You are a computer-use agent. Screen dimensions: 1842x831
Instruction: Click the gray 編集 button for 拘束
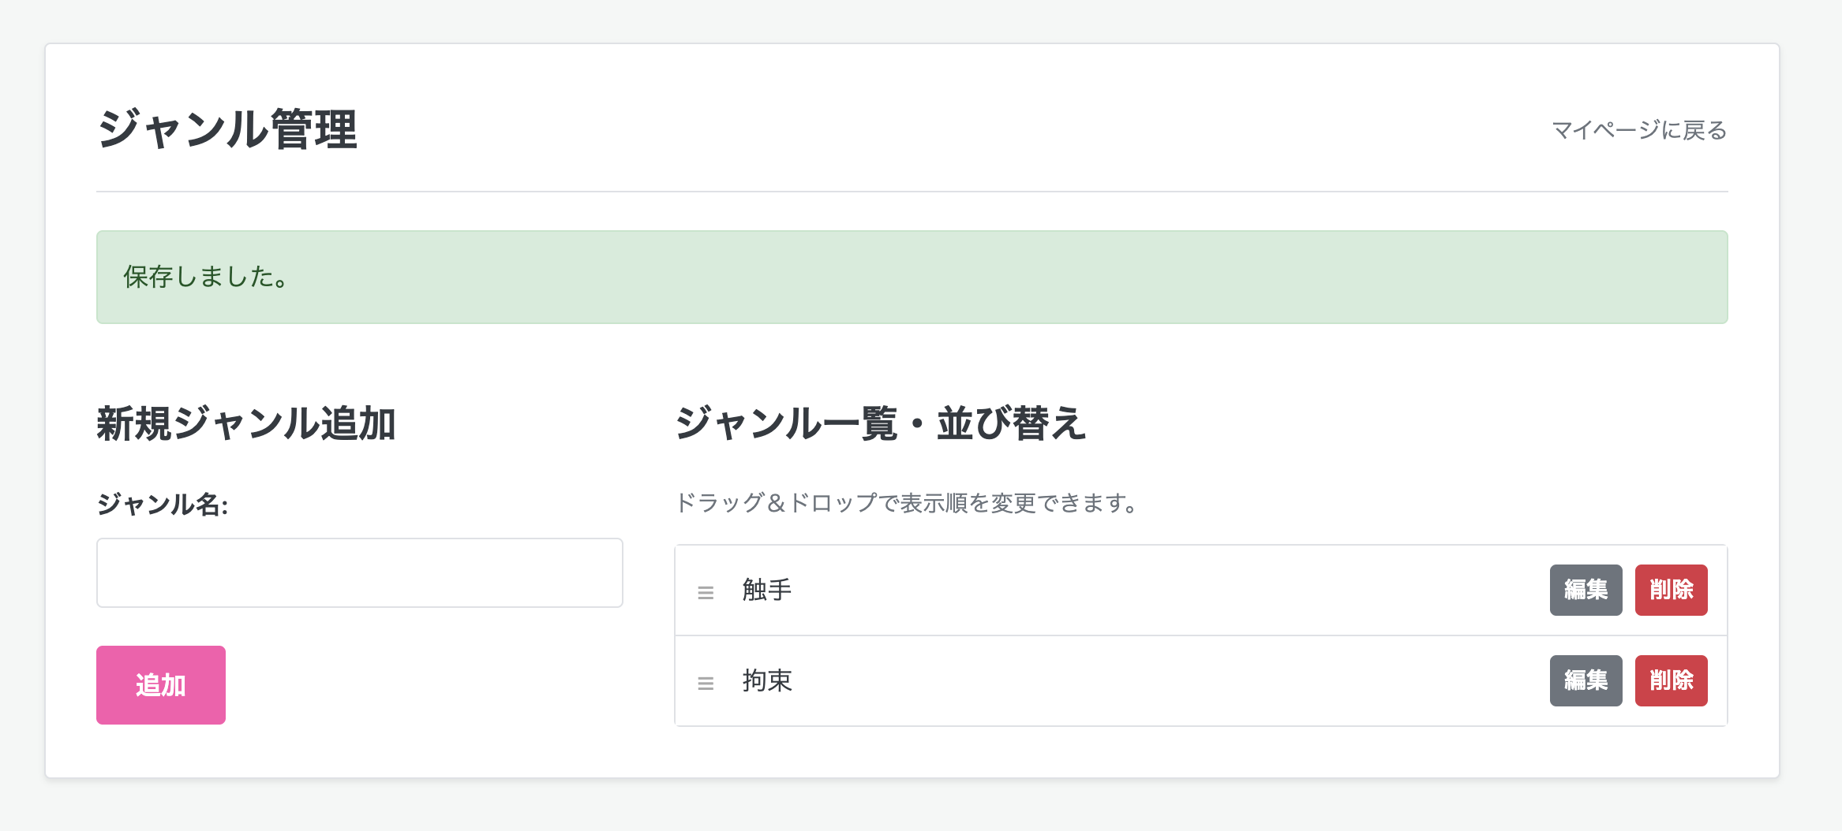click(x=1586, y=680)
